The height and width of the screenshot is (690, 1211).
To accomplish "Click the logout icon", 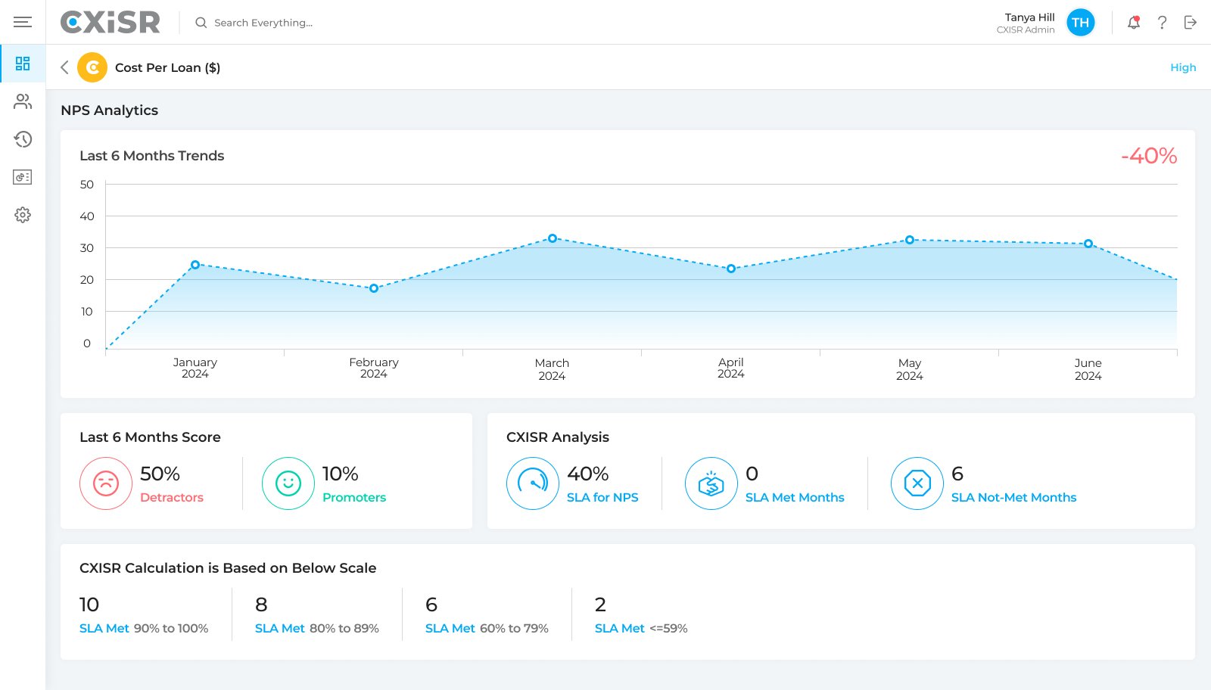I will (x=1191, y=23).
